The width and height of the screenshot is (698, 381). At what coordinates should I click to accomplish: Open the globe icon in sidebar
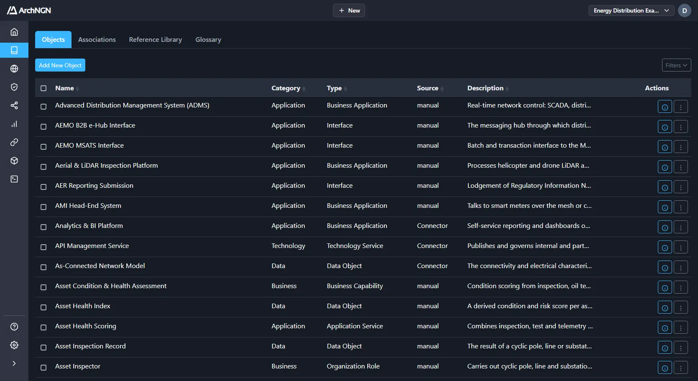click(x=14, y=69)
